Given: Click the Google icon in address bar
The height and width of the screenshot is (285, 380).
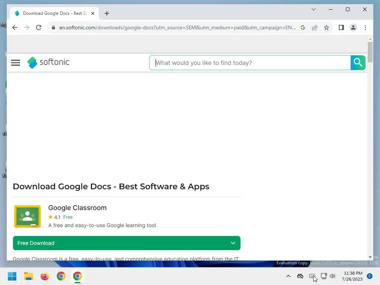Looking at the screenshot, I should (303, 27).
